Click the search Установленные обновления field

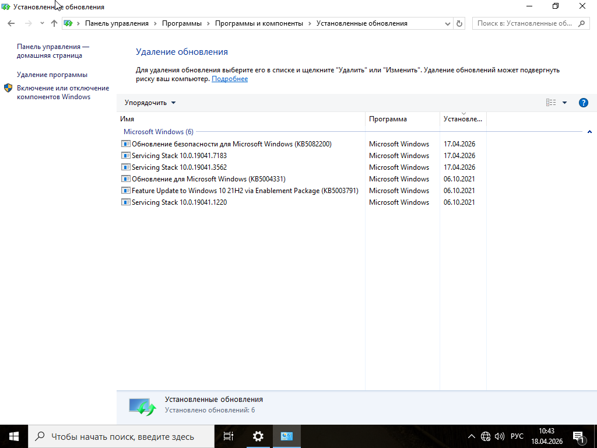[525, 23]
